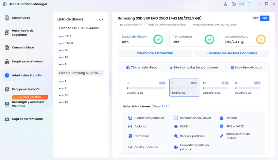Select the I: partition in disk list
278x160 pixels.
80,88
